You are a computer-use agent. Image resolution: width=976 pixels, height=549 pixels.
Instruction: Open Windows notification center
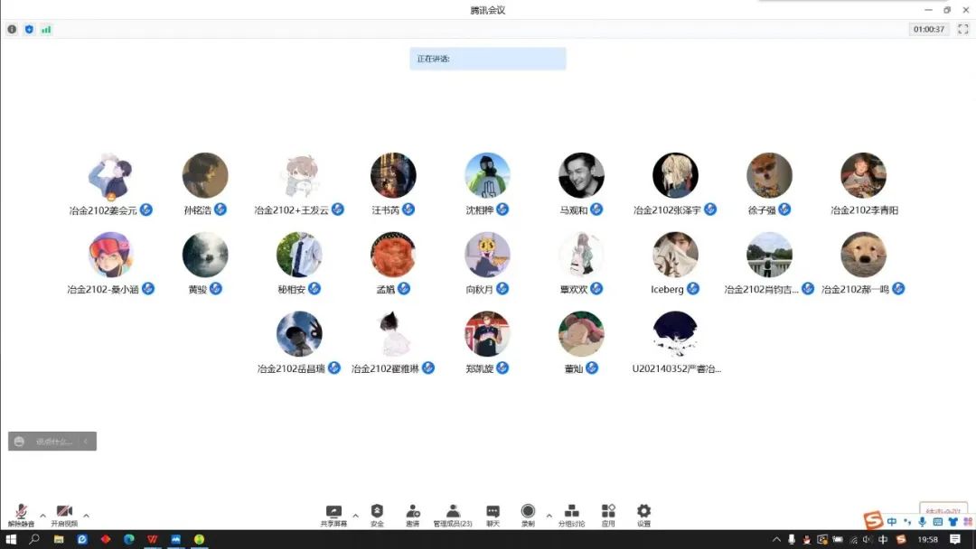click(955, 540)
